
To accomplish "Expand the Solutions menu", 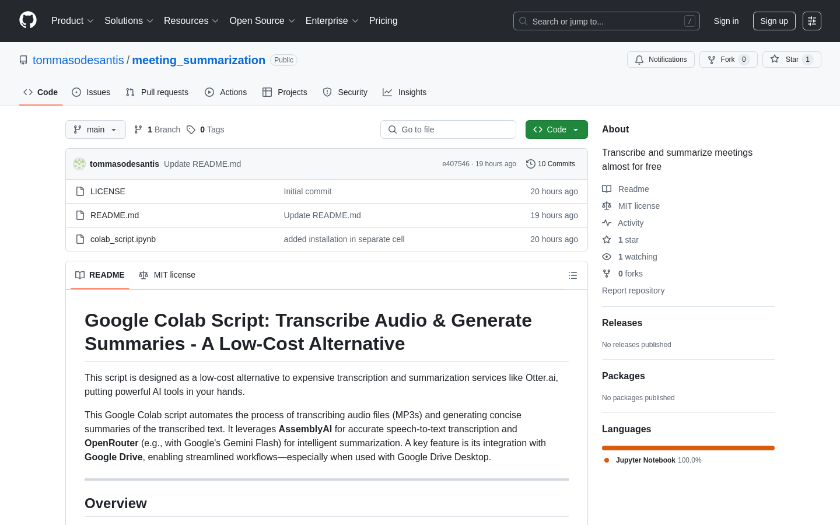I will pyautogui.click(x=129, y=21).
